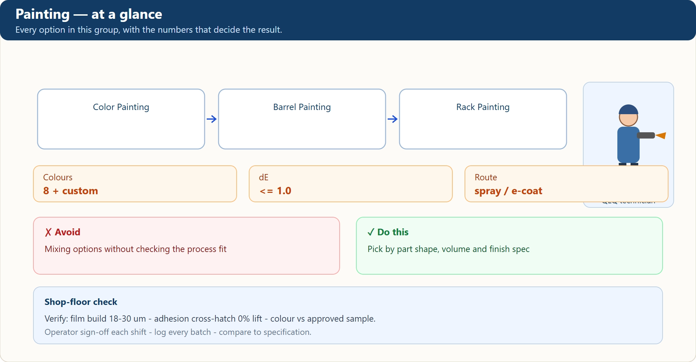This screenshot has width=696, height=362.
Task: Click the red X Avoid icon
Action: (48, 232)
